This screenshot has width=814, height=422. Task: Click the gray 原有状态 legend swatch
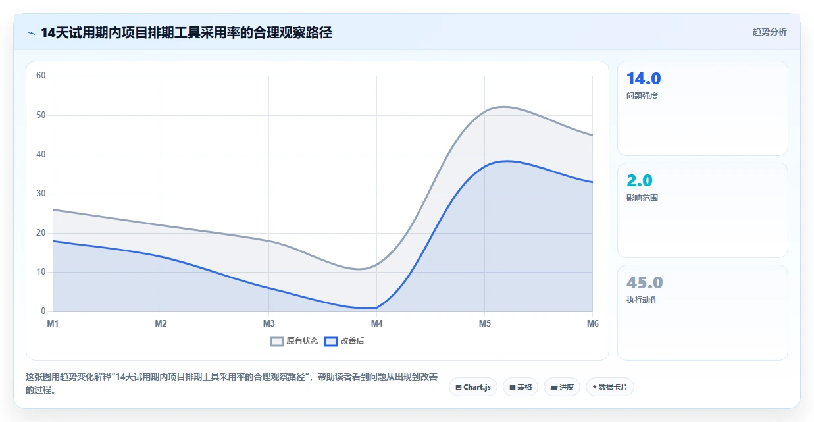tap(277, 341)
